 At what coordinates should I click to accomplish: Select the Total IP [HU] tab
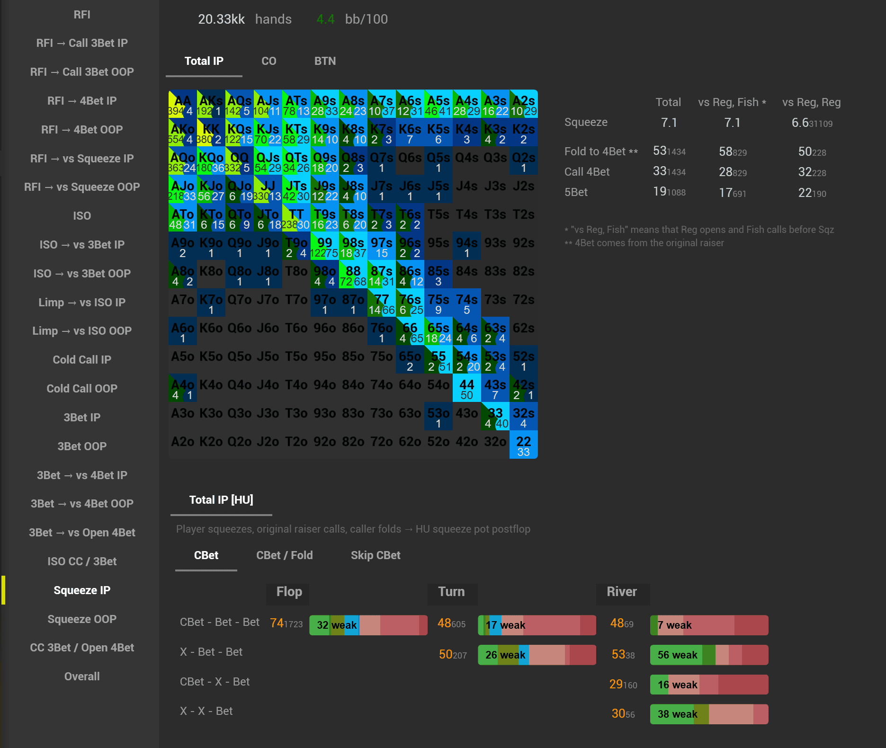[221, 500]
